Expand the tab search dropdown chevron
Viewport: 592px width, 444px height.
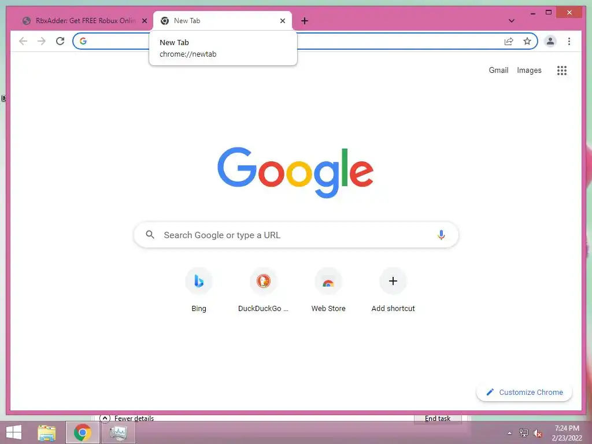(x=512, y=21)
